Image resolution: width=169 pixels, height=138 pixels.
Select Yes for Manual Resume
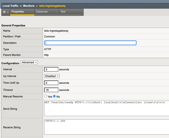click(x=46, y=96)
